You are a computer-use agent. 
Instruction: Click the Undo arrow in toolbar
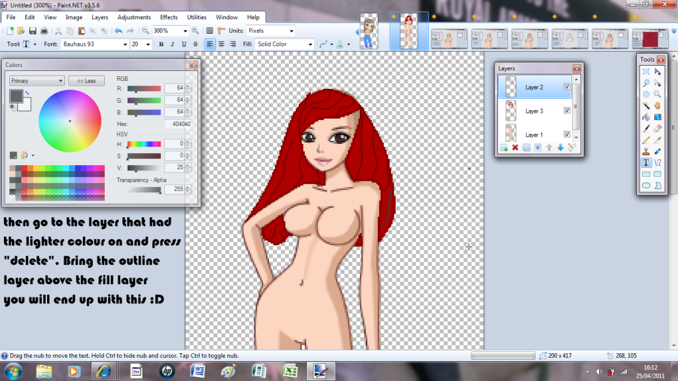click(x=118, y=30)
